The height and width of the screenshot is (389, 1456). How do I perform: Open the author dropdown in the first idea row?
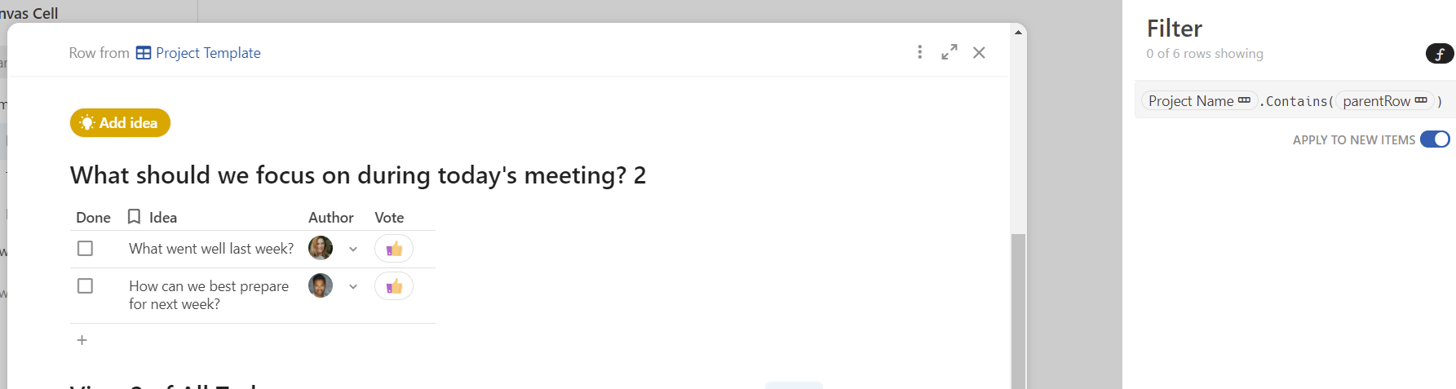point(353,250)
